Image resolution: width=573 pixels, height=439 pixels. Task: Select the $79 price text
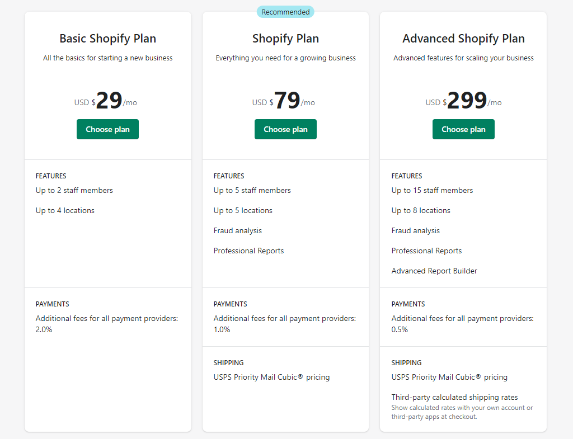pyautogui.click(x=285, y=100)
